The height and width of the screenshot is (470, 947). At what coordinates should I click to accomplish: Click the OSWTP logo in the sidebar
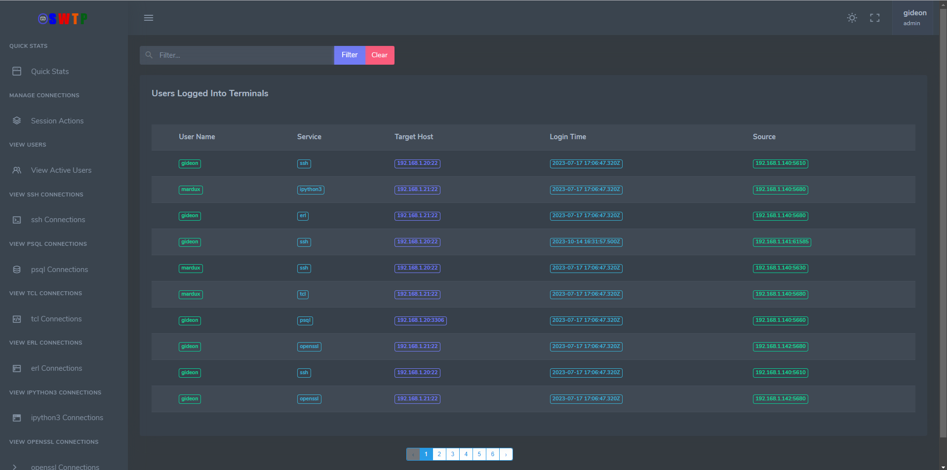pyautogui.click(x=63, y=19)
